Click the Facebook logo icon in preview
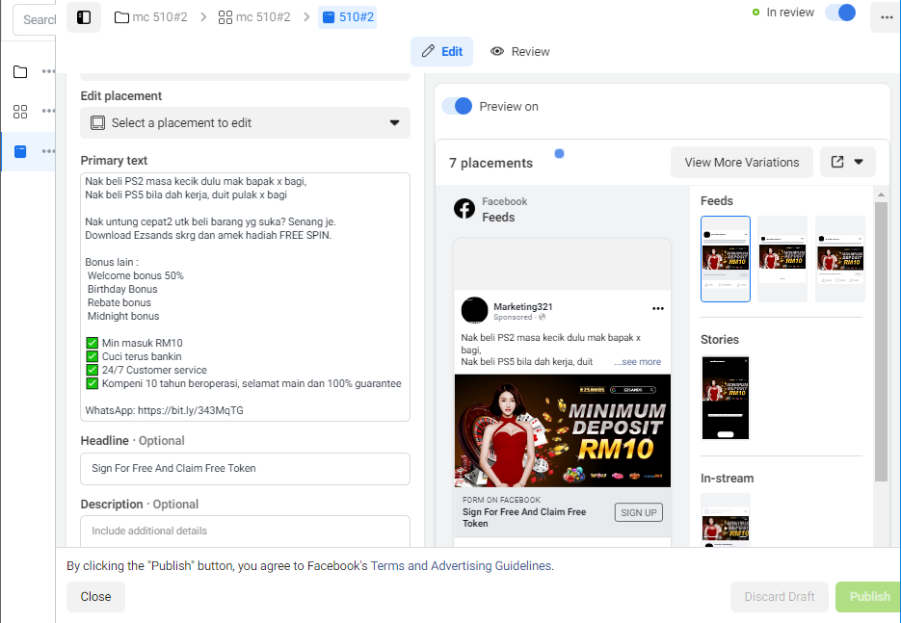The image size is (901, 623). pyautogui.click(x=464, y=209)
